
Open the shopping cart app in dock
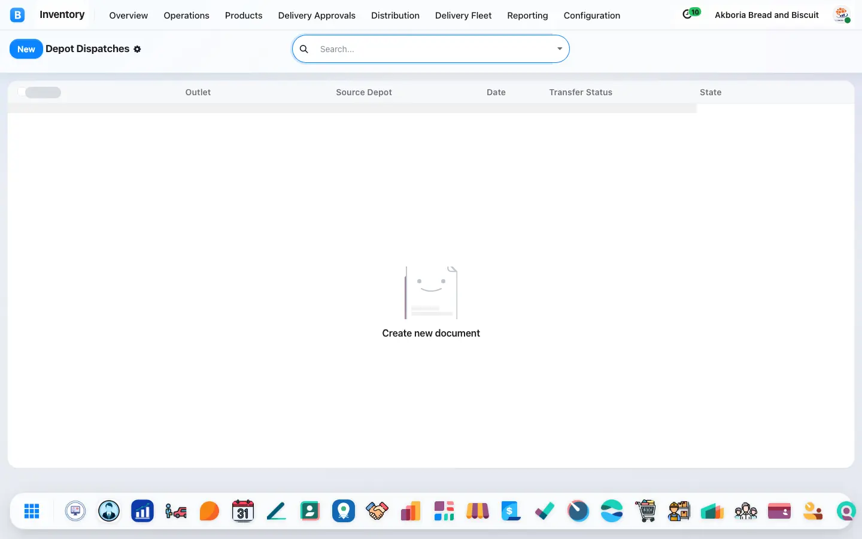pyautogui.click(x=645, y=511)
